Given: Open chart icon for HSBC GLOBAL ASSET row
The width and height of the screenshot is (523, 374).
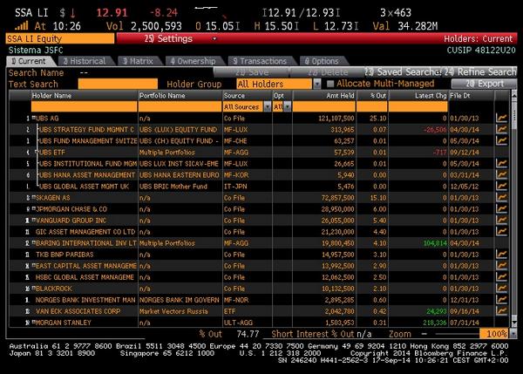Looking at the screenshot, I should 501,276.
